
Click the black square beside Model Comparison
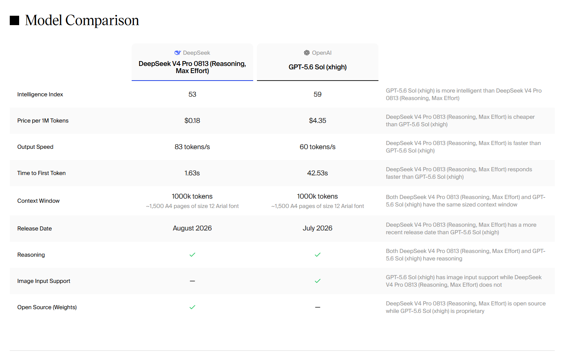point(14,20)
